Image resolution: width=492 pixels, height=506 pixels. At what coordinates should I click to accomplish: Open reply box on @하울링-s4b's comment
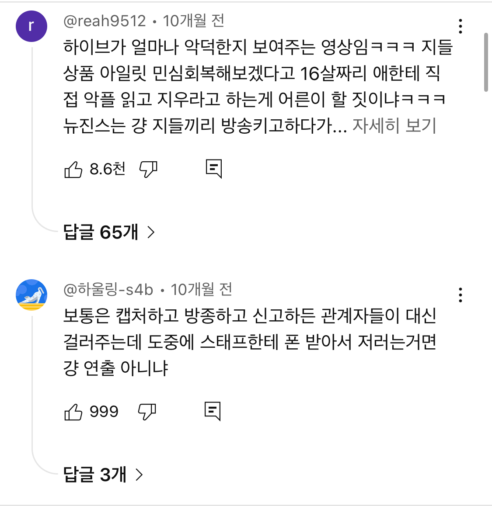click(213, 411)
